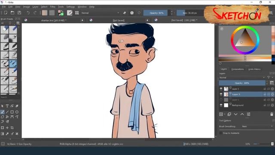The image size is (275, 155).
Task: Toggle alpha lock on Layer 2
Action: click(x=272, y=89)
